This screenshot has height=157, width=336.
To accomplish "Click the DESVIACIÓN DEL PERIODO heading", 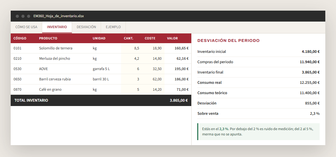I will tap(228, 40).
